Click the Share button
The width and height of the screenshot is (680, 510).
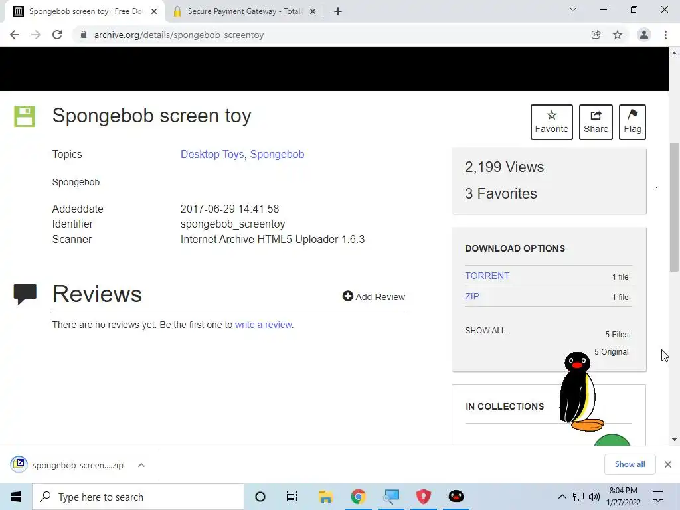(596, 122)
